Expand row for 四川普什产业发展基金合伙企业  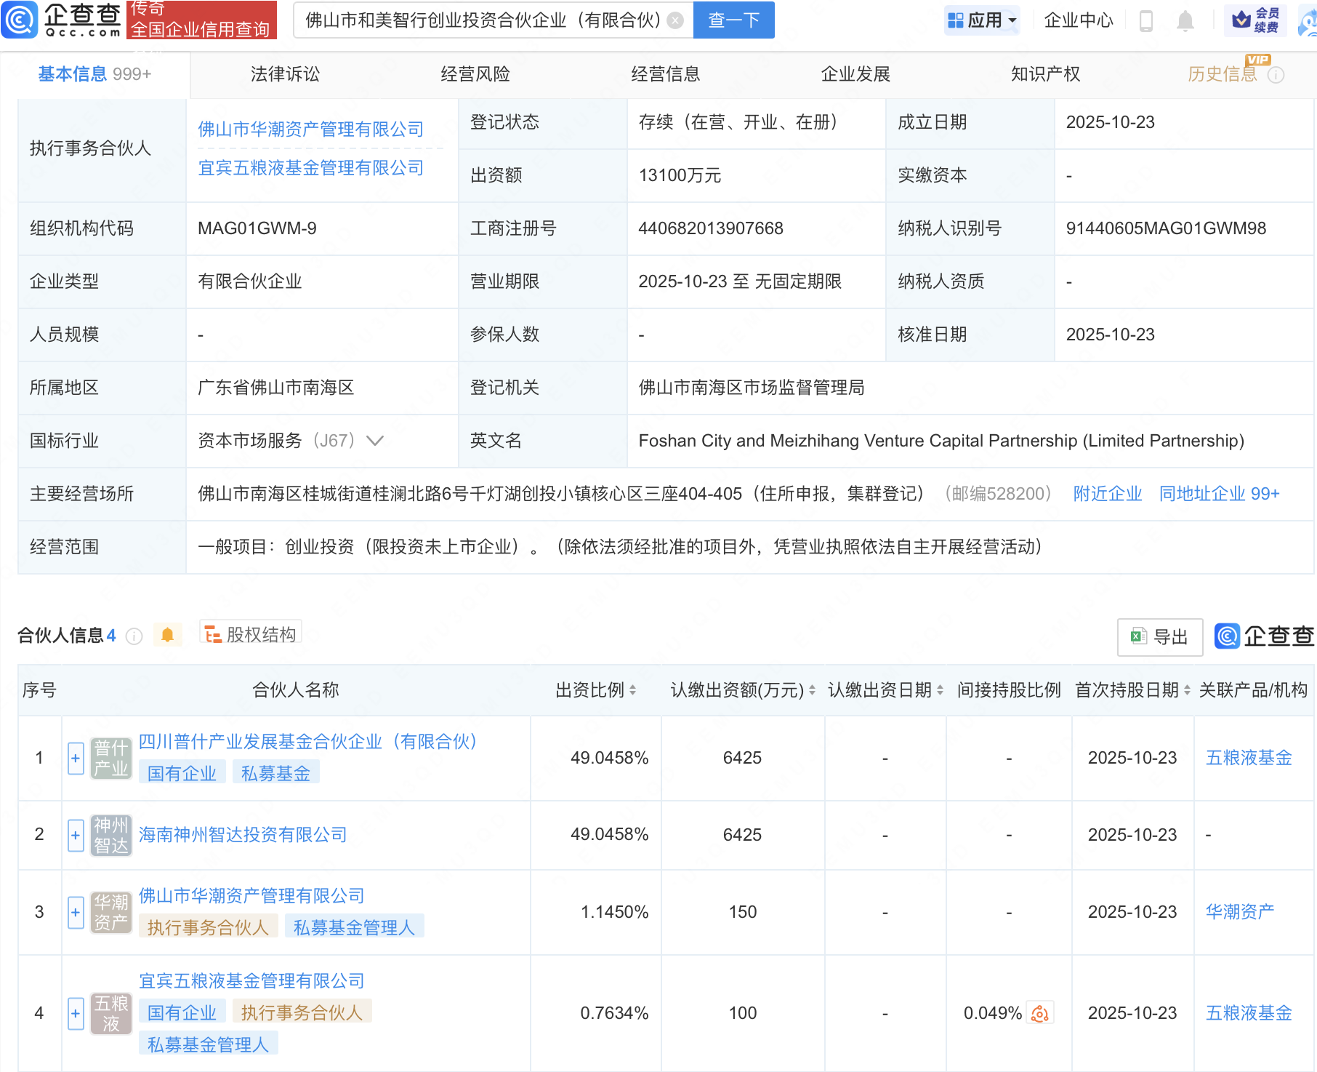(76, 758)
